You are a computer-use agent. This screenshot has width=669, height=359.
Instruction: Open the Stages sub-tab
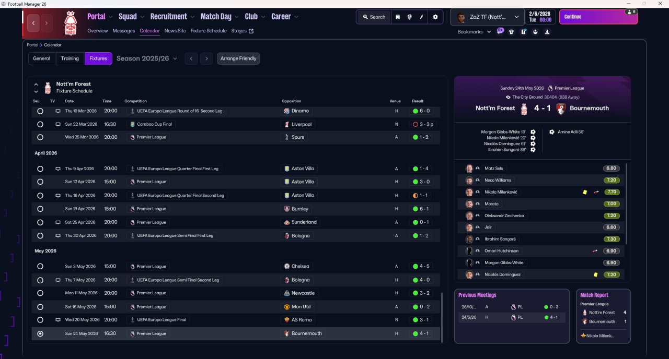coord(242,31)
